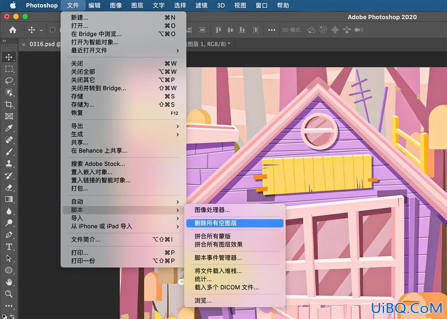The height and width of the screenshot is (319, 447).
Task: Select the Crop tool
Action: (9, 105)
